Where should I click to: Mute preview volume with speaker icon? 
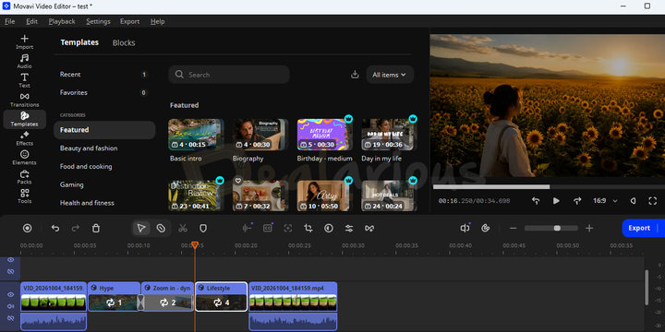click(x=633, y=201)
